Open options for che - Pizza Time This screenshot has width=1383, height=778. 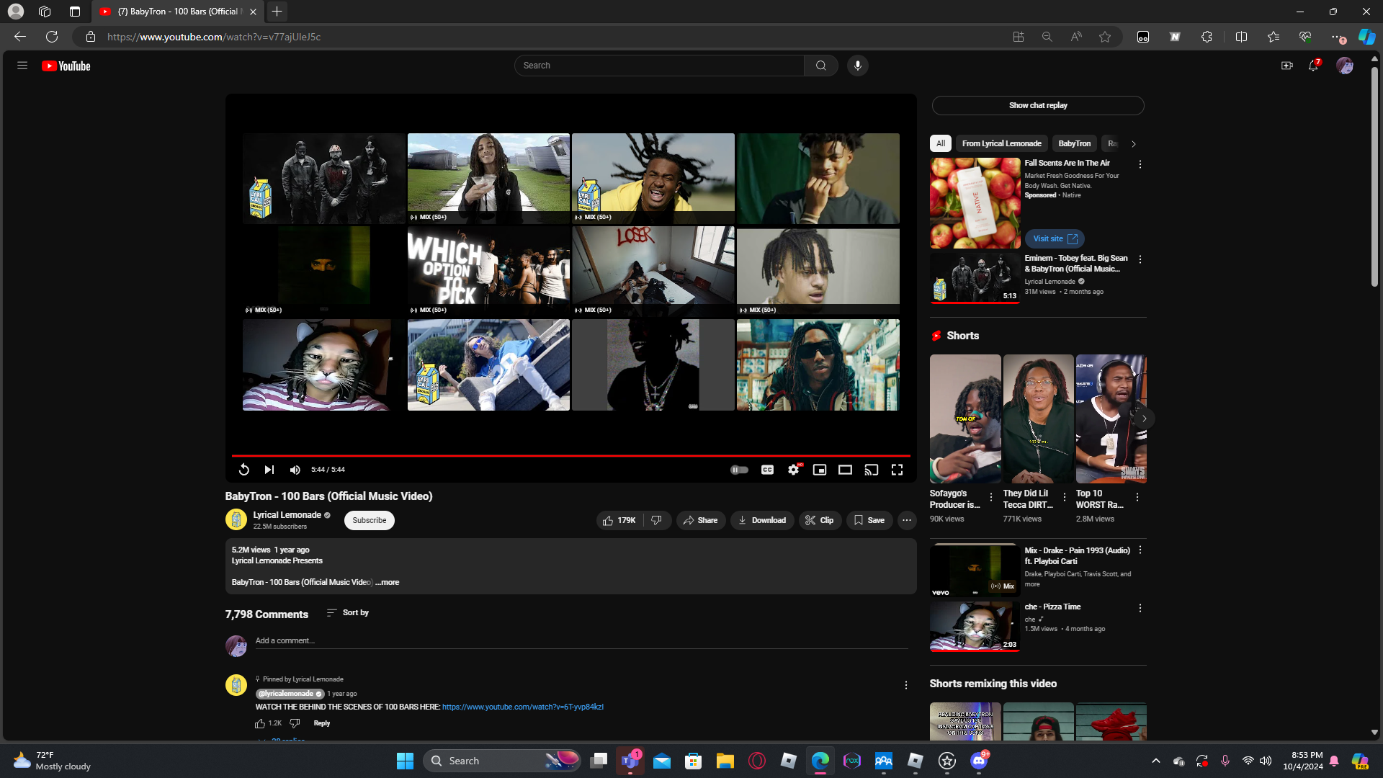(x=1140, y=608)
